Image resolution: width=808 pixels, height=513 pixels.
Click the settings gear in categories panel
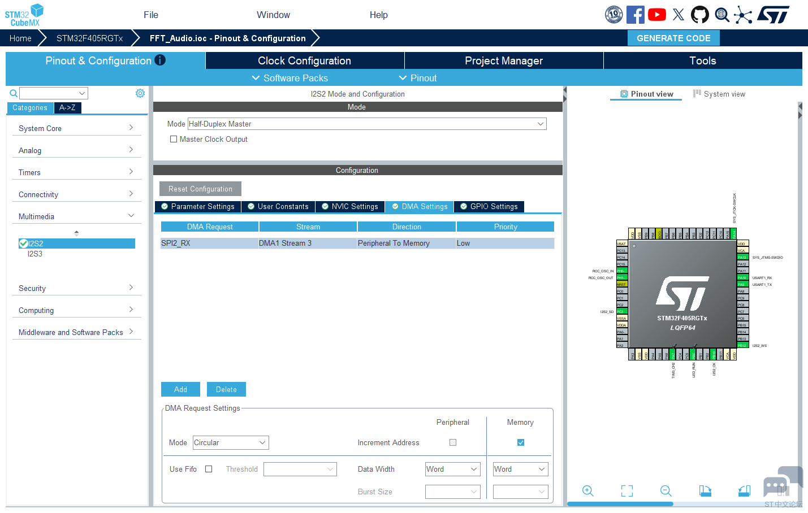[x=140, y=93]
